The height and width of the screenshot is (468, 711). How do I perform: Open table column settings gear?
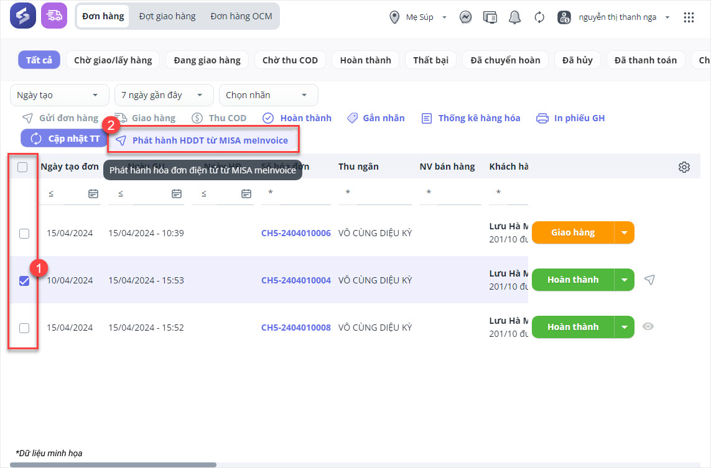click(x=684, y=167)
